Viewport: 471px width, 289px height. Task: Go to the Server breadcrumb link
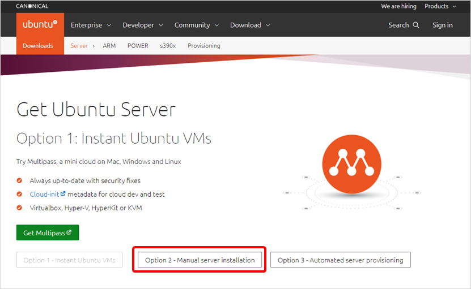[79, 46]
